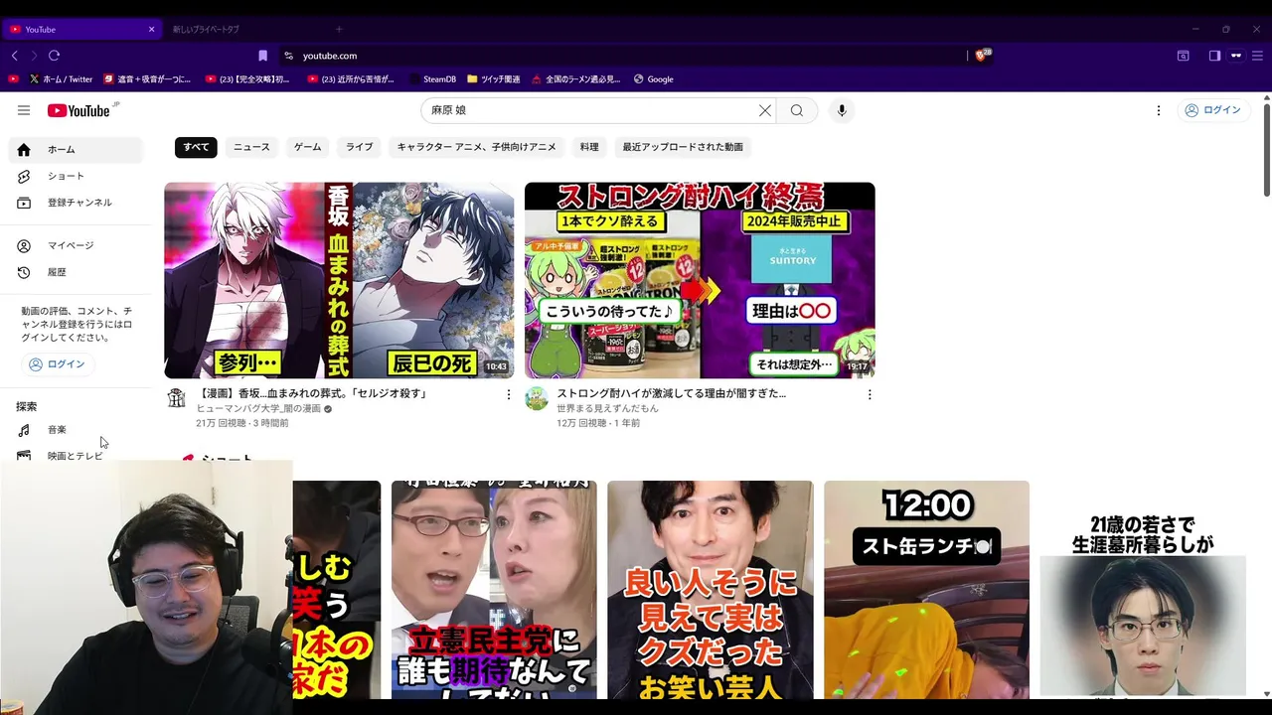Select キャラクター アニメ、子供向けアニメ chip
This screenshot has width=1272, height=715.
pos(476,147)
